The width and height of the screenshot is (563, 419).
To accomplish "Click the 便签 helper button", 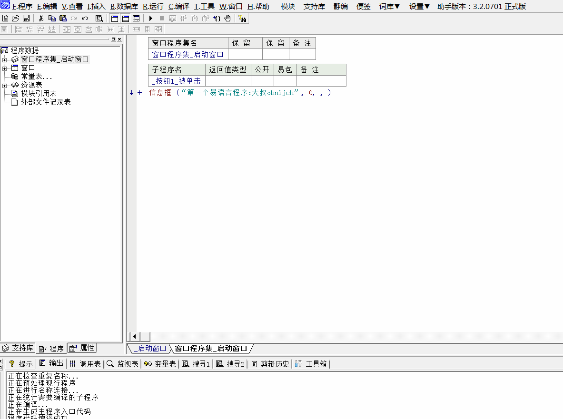I will tap(364, 7).
